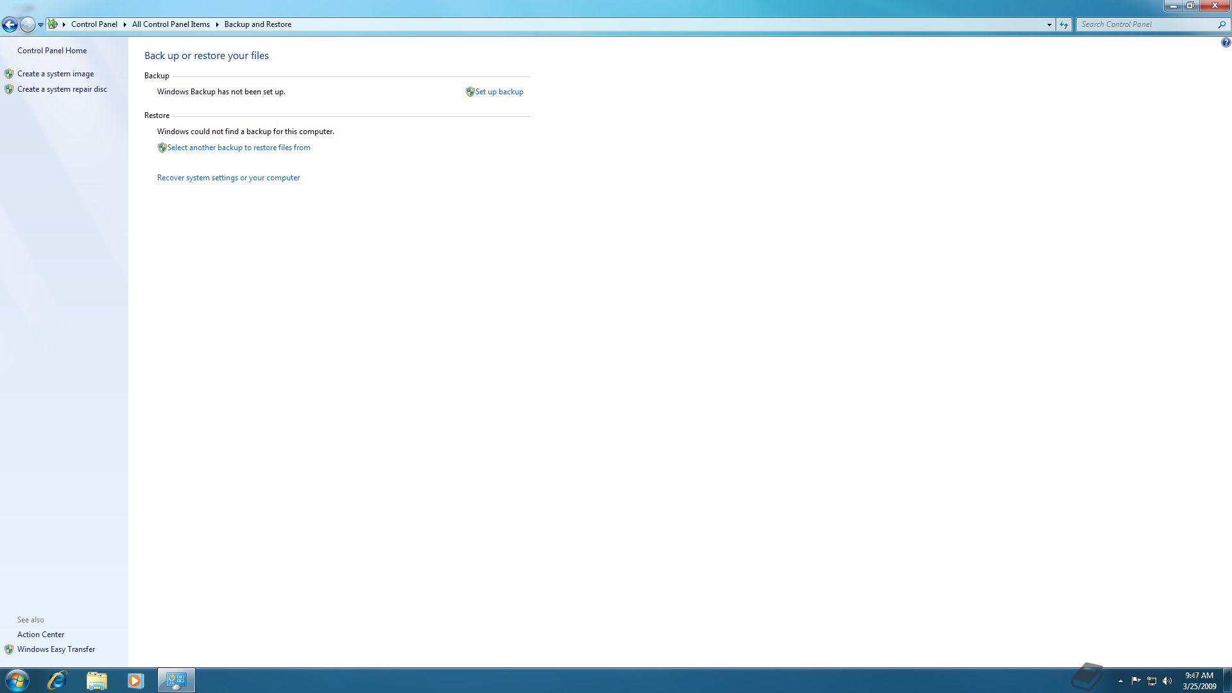Click shield icon beside Windows Easy Transfer
Image resolution: width=1232 pixels, height=693 pixels.
(x=9, y=649)
